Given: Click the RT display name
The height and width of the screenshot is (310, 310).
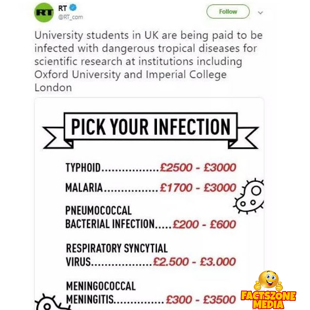Looking at the screenshot, I should pyautogui.click(x=62, y=8).
